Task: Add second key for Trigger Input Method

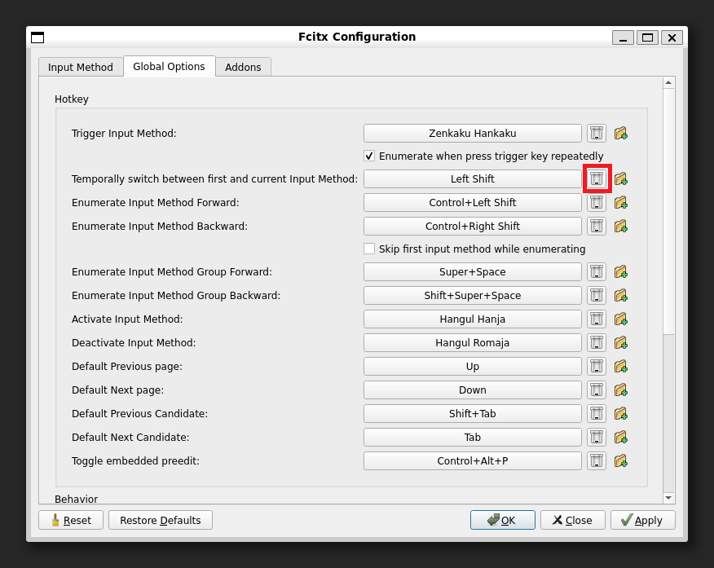Action: [620, 134]
